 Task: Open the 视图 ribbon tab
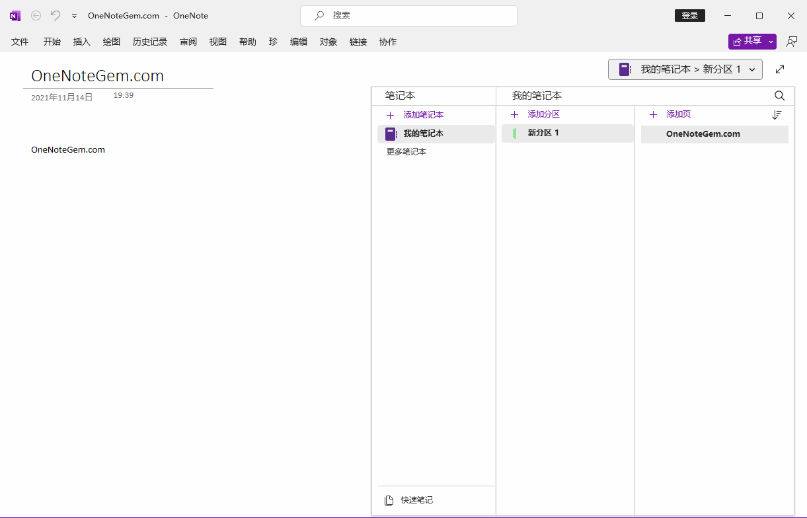(x=218, y=42)
